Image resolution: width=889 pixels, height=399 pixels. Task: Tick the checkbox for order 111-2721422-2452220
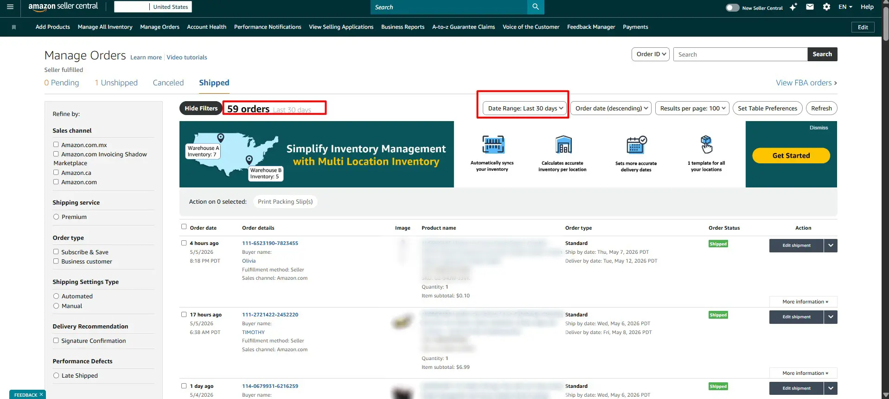point(184,314)
